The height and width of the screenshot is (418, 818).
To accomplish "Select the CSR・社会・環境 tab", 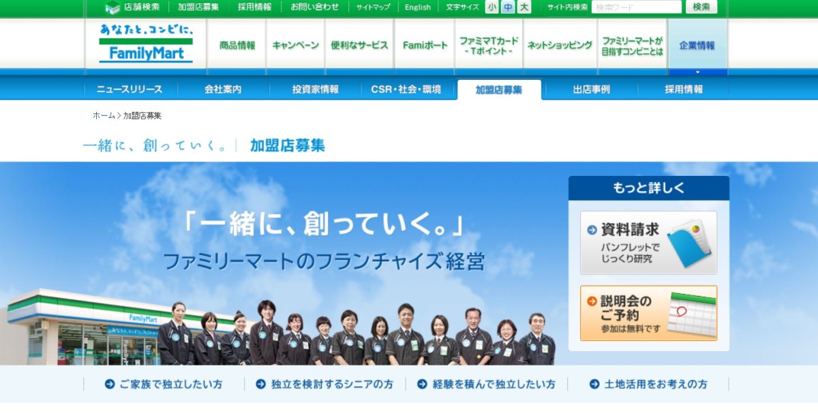I will 406,89.
